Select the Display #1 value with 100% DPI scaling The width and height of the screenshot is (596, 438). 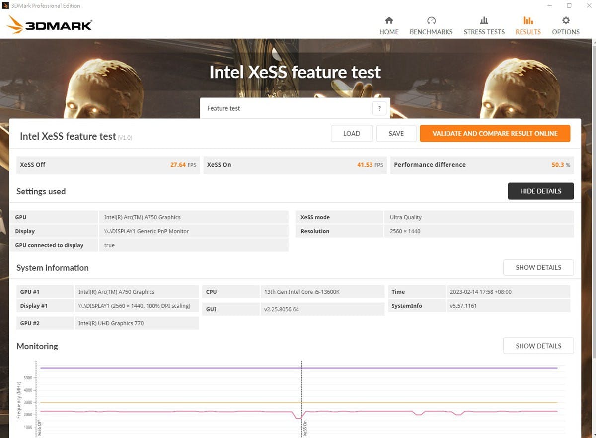(x=134, y=306)
